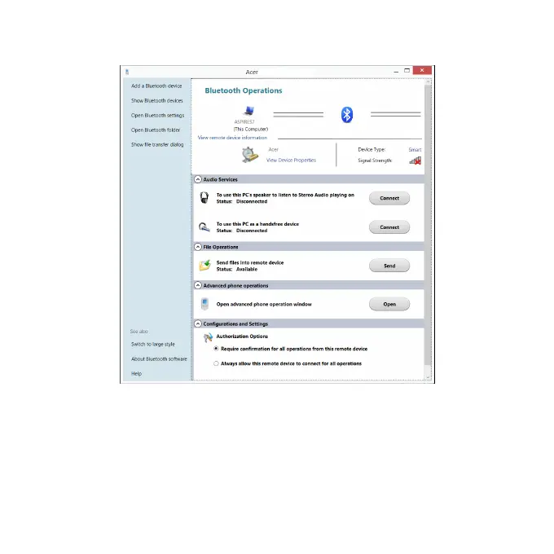Click the stereo audio headphones icon
The height and width of the screenshot is (554, 554).
tap(204, 197)
